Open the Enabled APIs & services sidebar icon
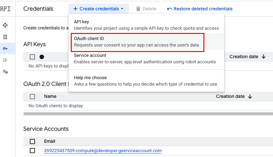This screenshot has width=273, height=157. 5,25
